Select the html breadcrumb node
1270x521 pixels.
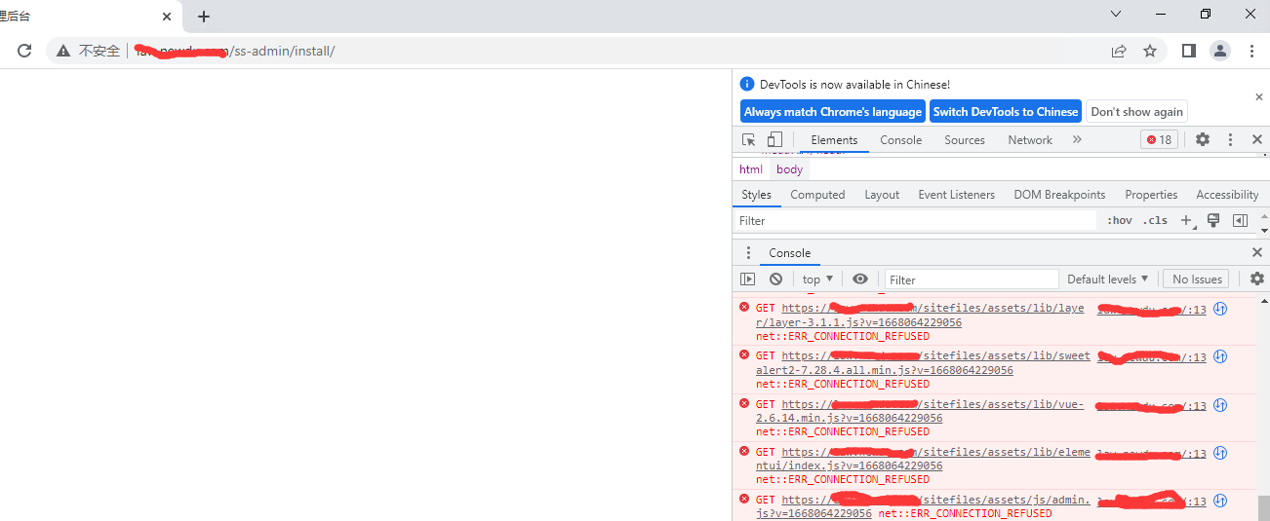click(x=751, y=169)
